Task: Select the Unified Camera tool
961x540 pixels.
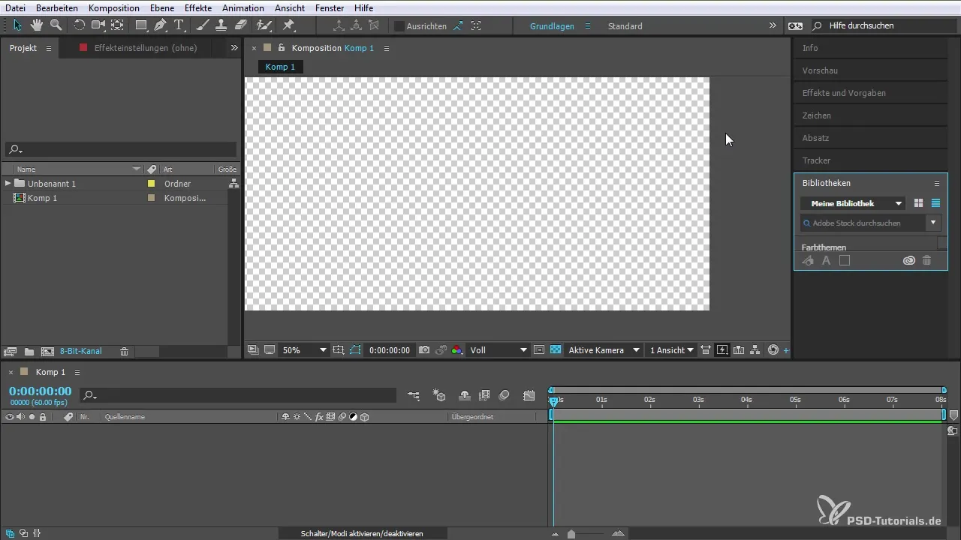Action: point(98,25)
